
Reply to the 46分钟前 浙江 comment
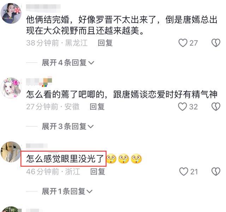(x=97, y=172)
